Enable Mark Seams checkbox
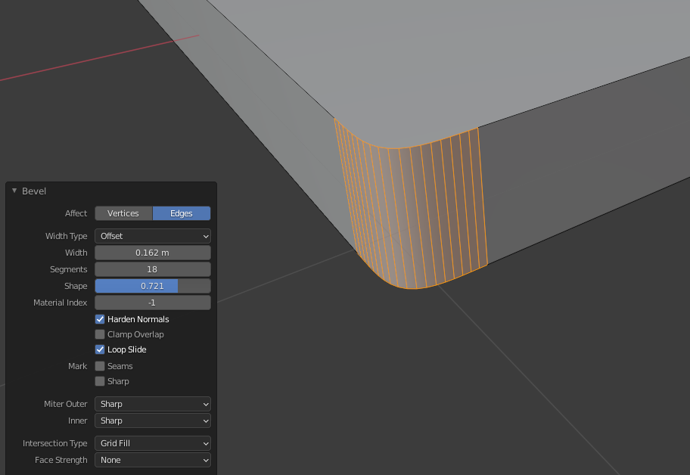Image resolution: width=690 pixels, height=475 pixels. [x=100, y=366]
